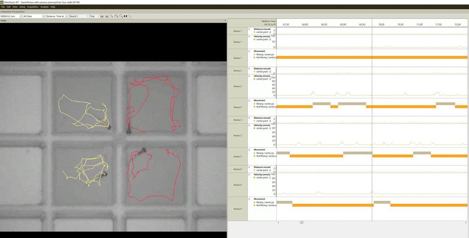The height and width of the screenshot is (238, 469).
Task: Click the video camera toolbar icon
Action: click(125, 16)
